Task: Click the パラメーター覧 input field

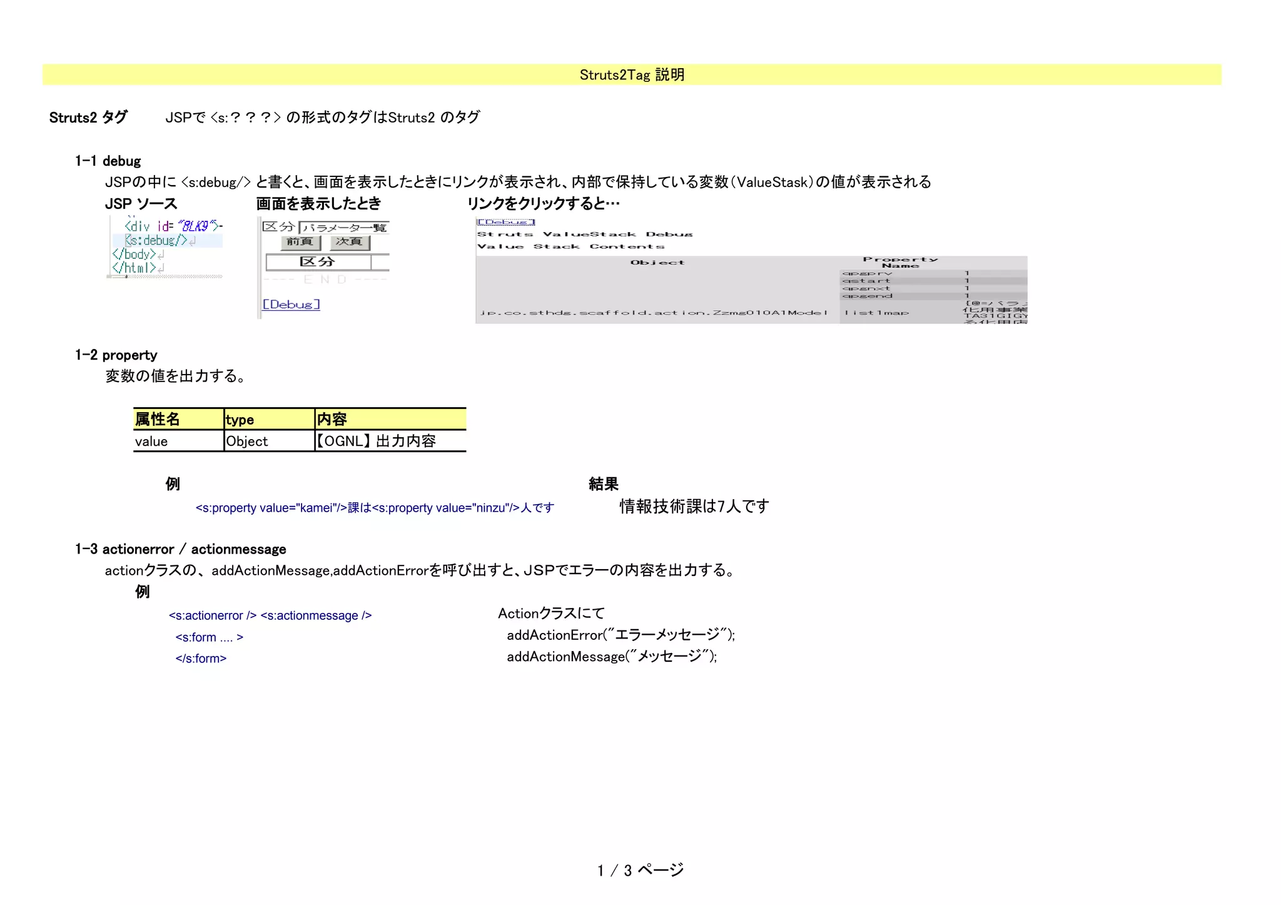Action: [x=344, y=228]
